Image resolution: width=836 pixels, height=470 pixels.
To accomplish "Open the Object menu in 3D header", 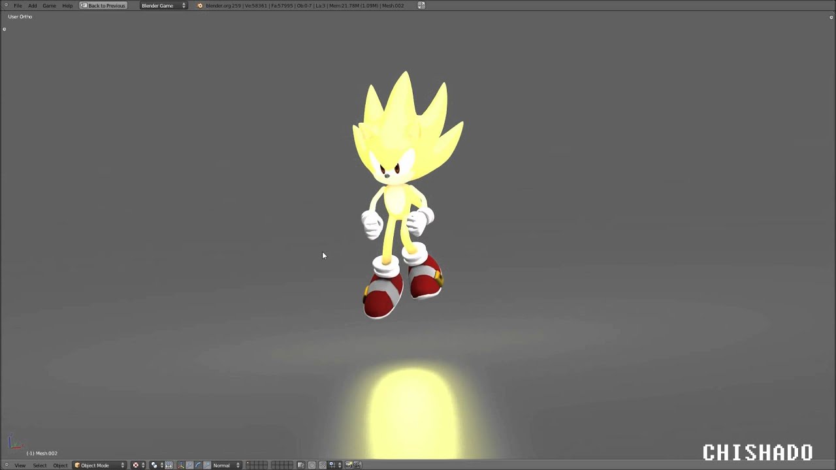I will pyautogui.click(x=60, y=465).
